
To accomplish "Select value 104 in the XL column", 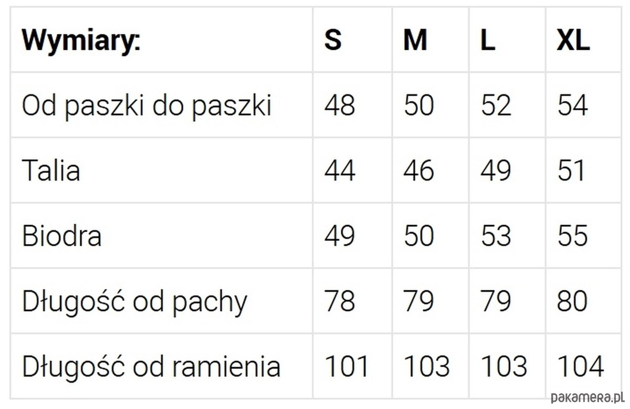I will pos(581,366).
